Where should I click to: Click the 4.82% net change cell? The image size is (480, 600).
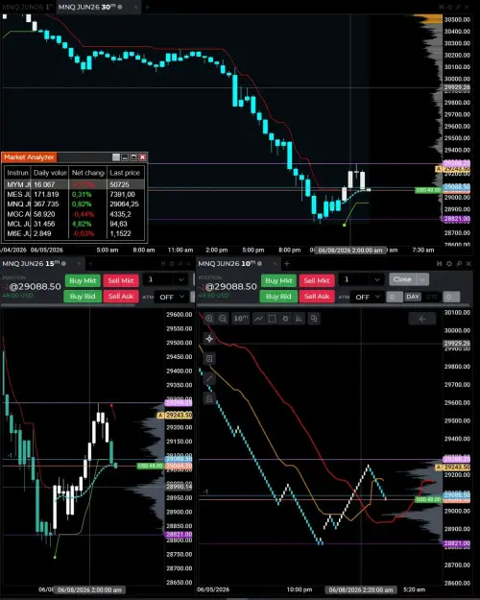click(x=87, y=224)
